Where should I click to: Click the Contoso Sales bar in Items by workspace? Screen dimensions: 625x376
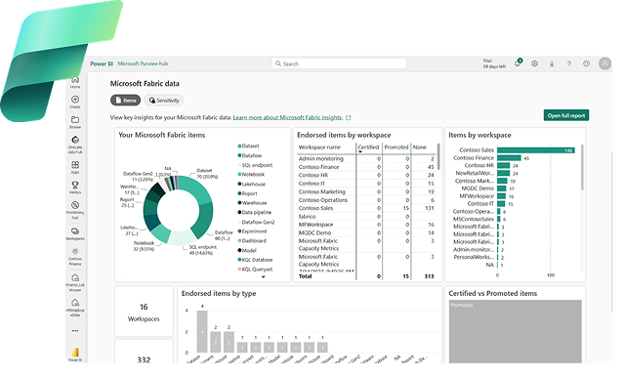click(536, 150)
